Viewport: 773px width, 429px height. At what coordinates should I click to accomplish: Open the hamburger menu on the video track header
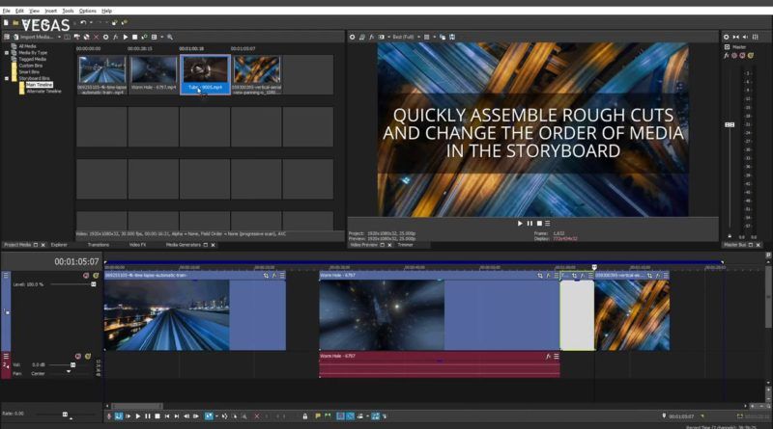6,276
